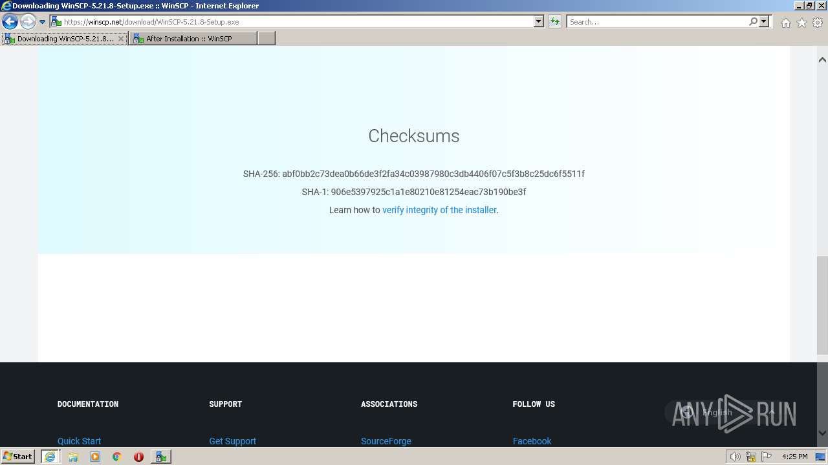This screenshot has width=828, height=465.
Task: Click the scrollbar down arrow
Action: coord(822,433)
